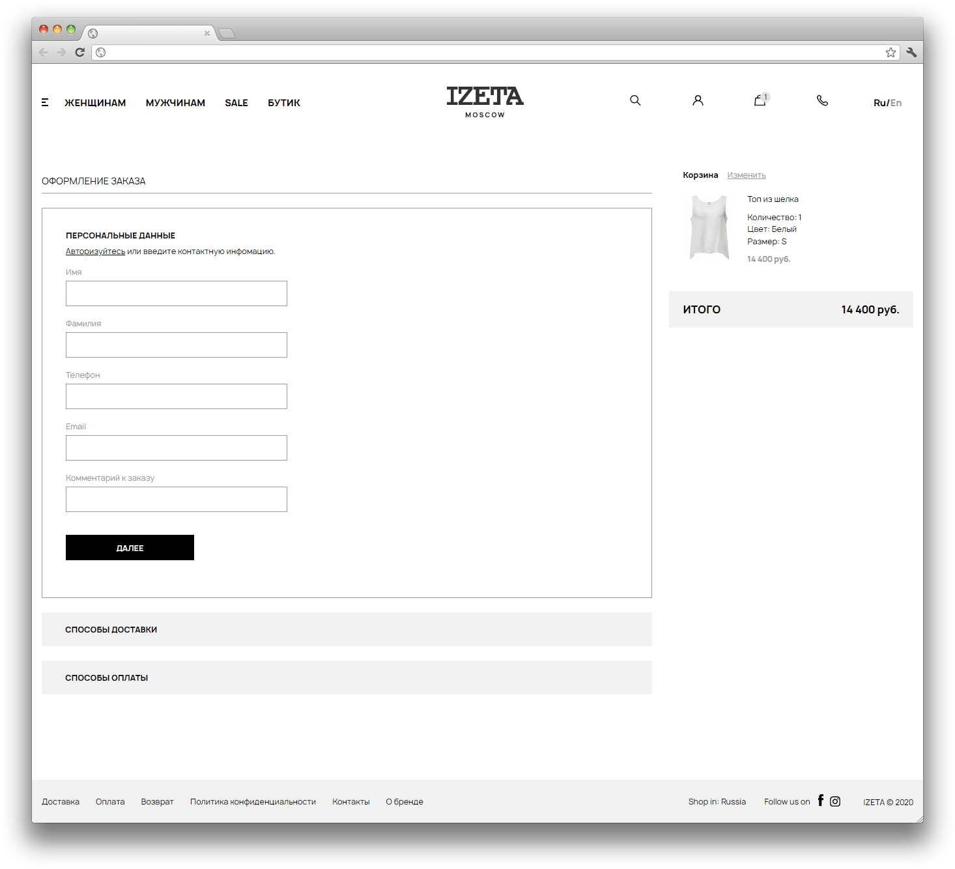Screen dimensions: 955x869
Task: Switch language to Ru
Action: (x=879, y=103)
